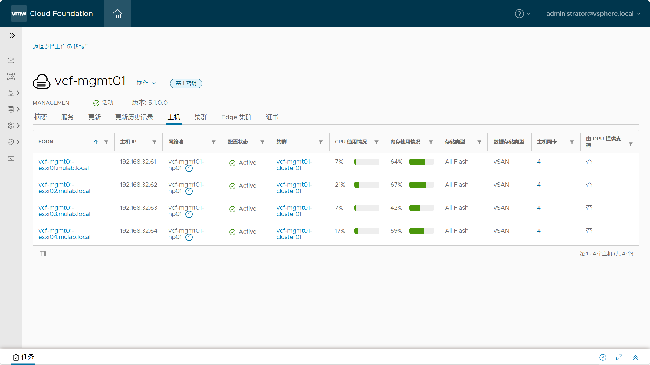This screenshot has width=650, height=365.
Task: Select the 集群 tab
Action: [201, 117]
